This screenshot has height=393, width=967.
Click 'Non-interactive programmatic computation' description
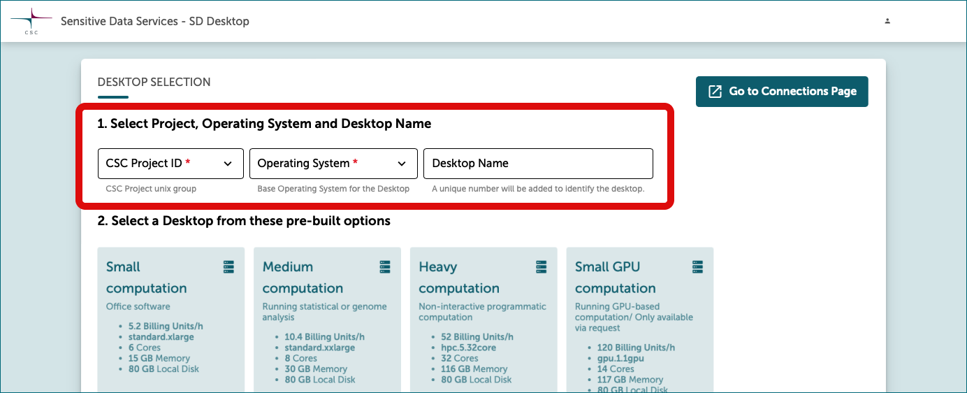(x=483, y=312)
